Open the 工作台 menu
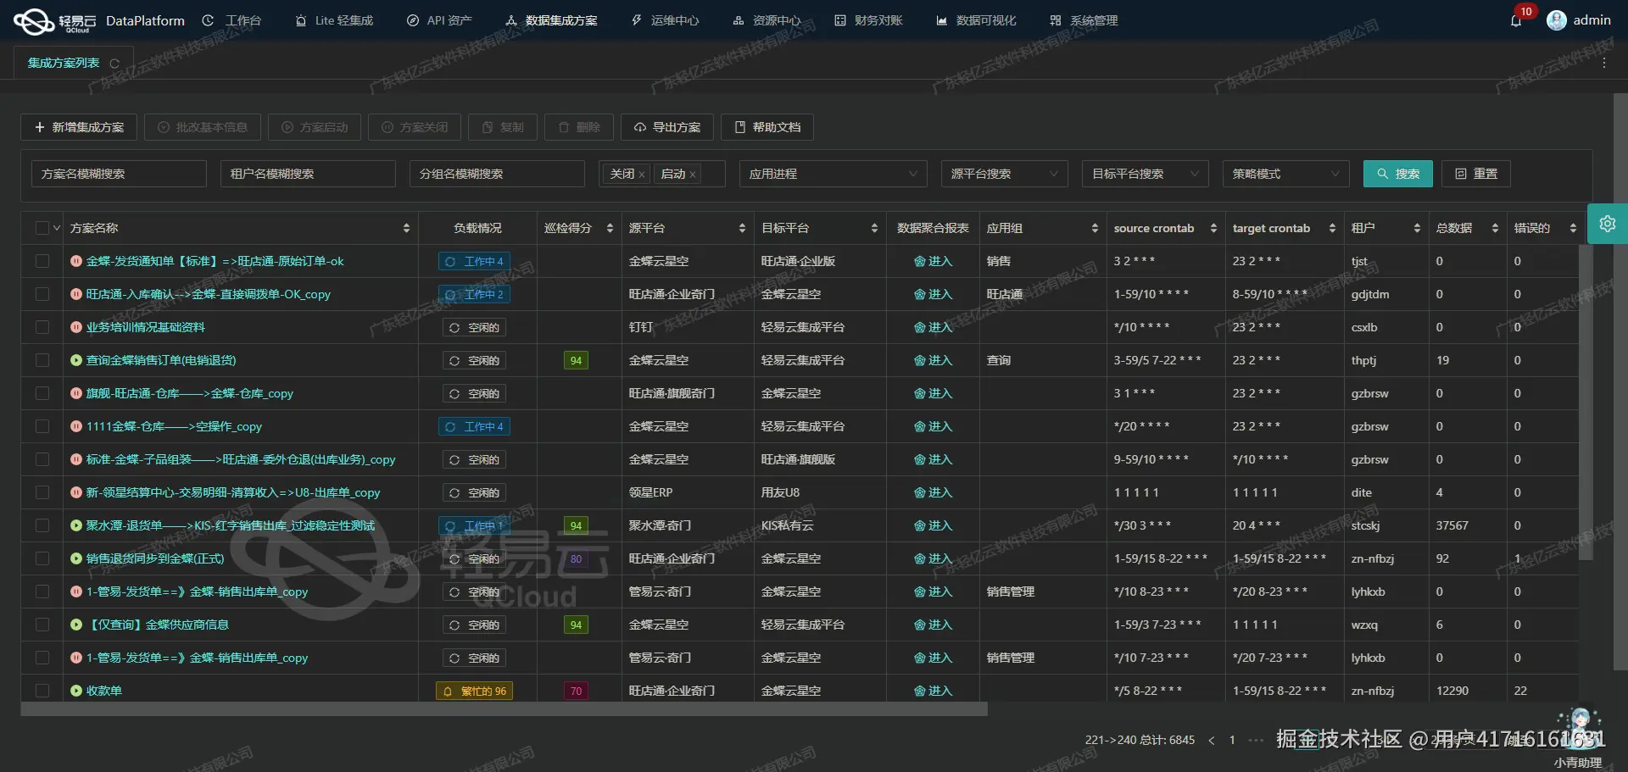Screen dimensions: 1628x772 [232, 20]
